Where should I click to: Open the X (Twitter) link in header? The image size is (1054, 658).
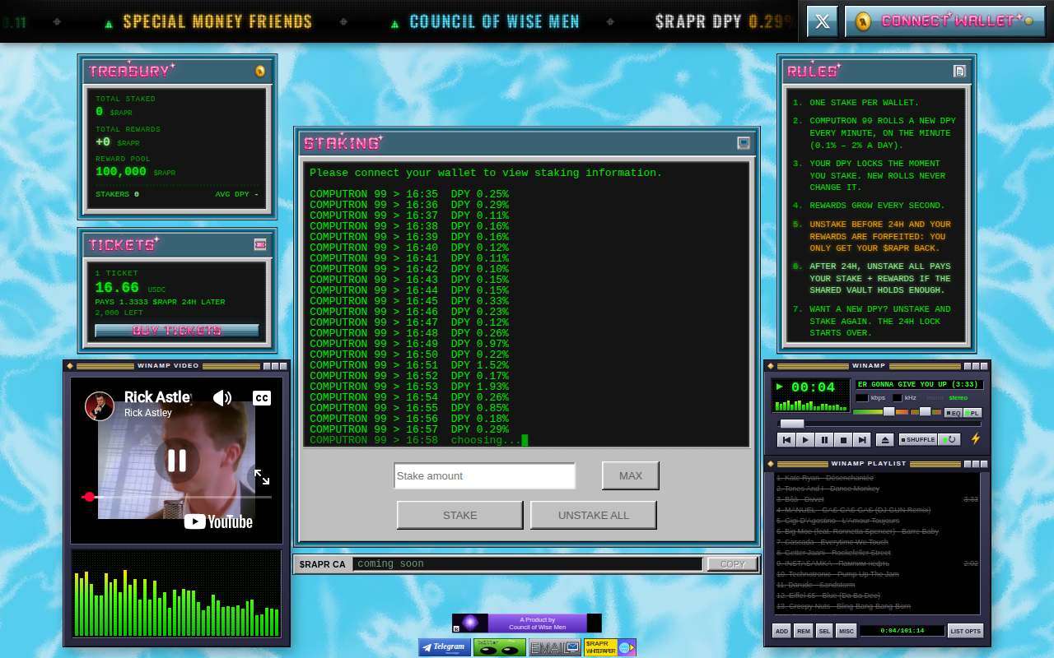tap(822, 21)
